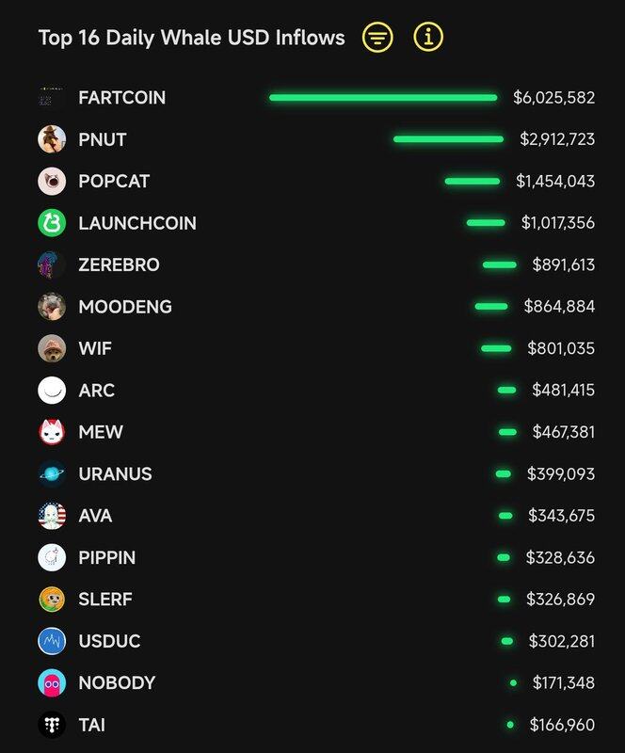Screen dimensions: 625x753
Task: Open the pink NOBODY token icon
Action: (52, 682)
